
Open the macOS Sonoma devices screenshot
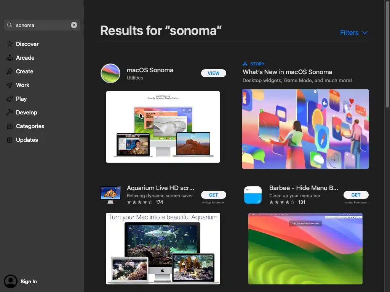point(163,127)
